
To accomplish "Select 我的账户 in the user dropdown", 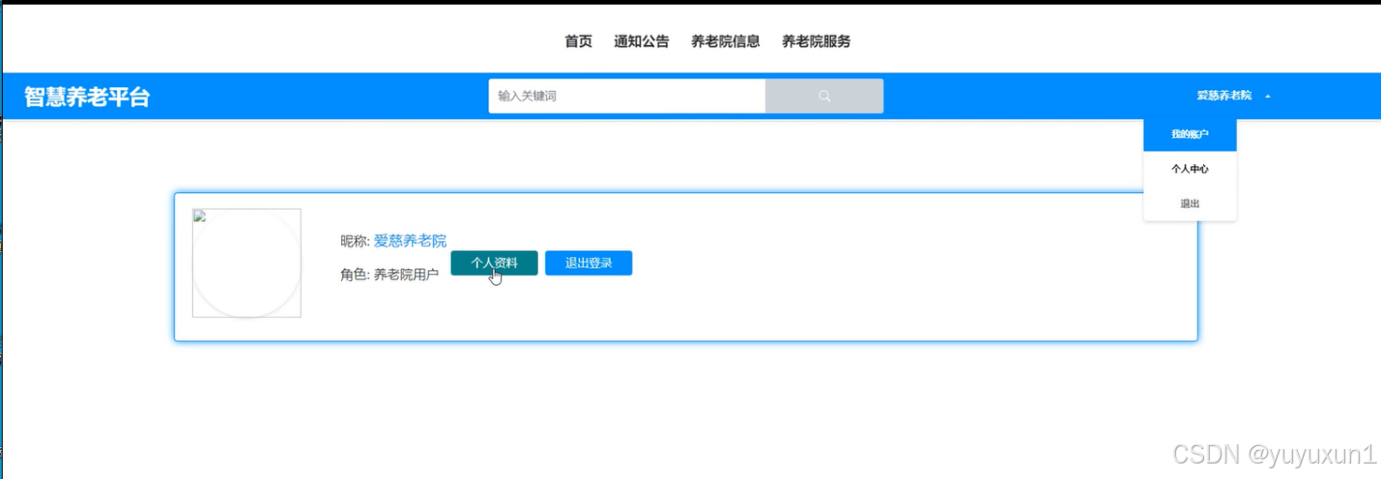I will pos(1190,134).
